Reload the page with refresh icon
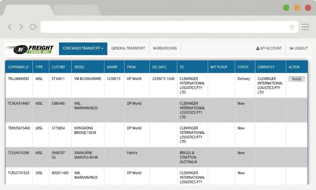The height and width of the screenshot is (190, 316). (x=33, y=27)
